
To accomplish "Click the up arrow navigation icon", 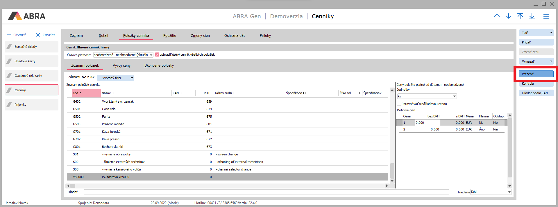I will coord(497,17).
